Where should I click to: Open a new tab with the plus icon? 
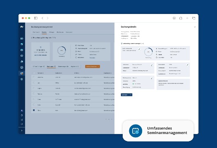[x=187, y=18]
